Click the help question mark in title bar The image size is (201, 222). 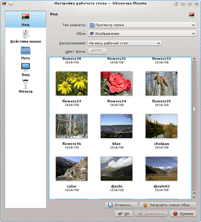(176, 4)
